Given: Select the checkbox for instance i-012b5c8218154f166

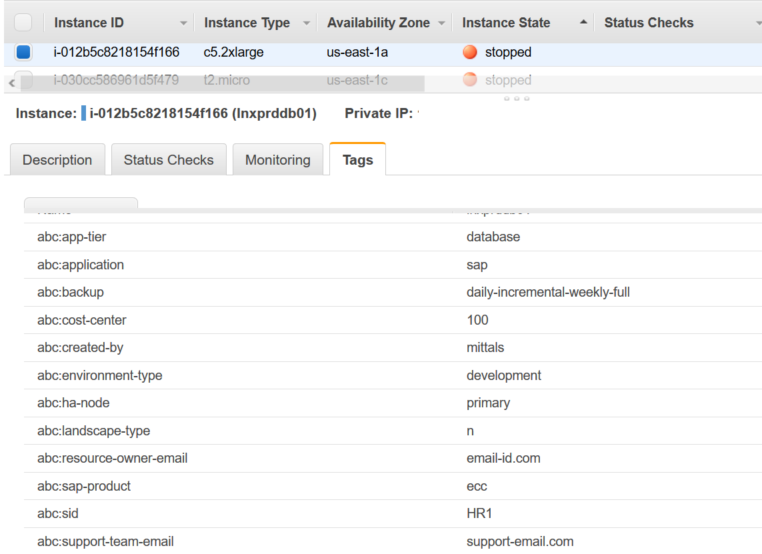Looking at the screenshot, I should tap(24, 52).
